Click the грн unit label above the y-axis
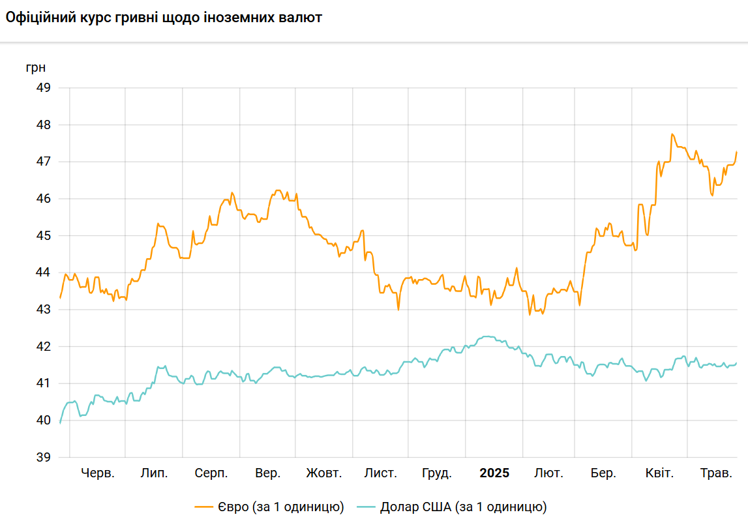The height and width of the screenshot is (519, 748). coord(36,67)
